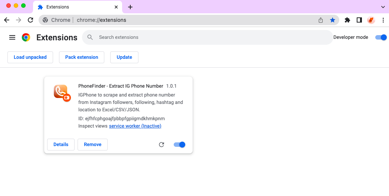Open PhoneFinder Details
This screenshot has width=389, height=196.
[x=61, y=145]
